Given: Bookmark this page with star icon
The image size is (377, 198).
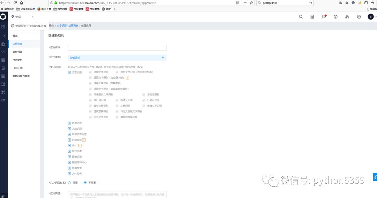Looking at the screenshot, I should coord(251,3).
